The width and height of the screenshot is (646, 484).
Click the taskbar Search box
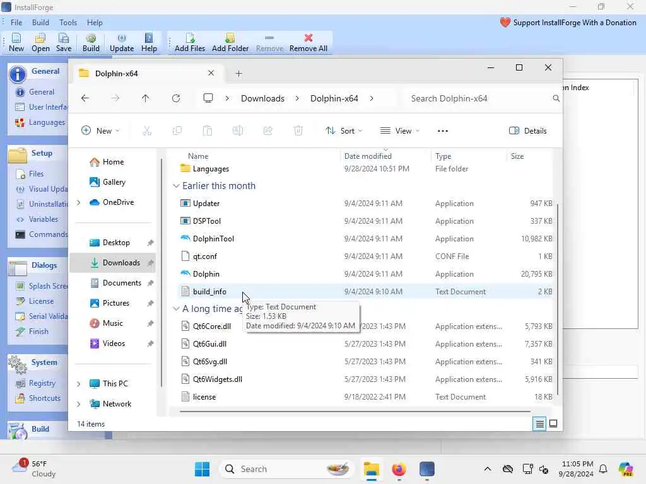tap(287, 469)
